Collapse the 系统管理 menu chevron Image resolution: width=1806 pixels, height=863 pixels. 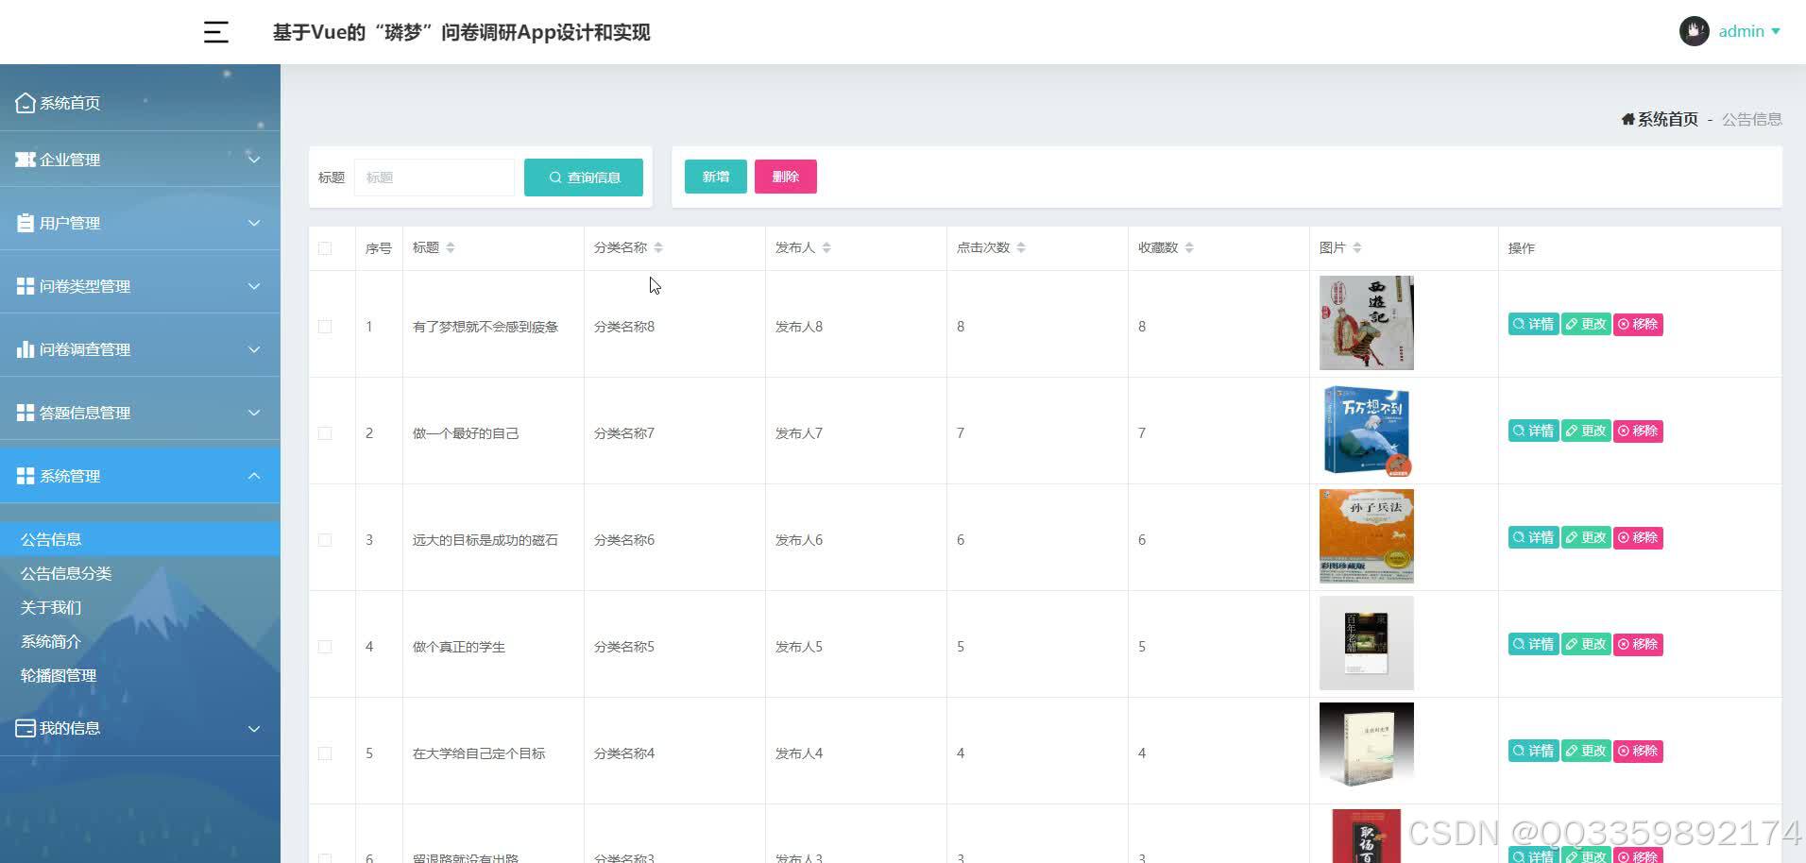pyautogui.click(x=254, y=476)
